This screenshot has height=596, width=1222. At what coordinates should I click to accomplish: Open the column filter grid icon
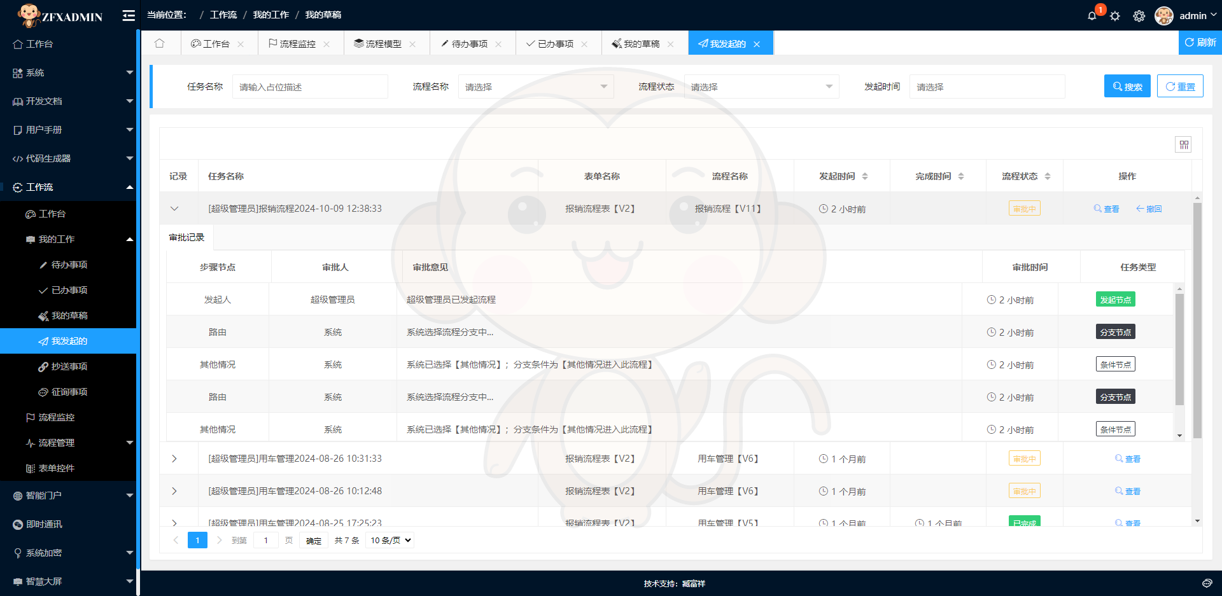(1183, 144)
